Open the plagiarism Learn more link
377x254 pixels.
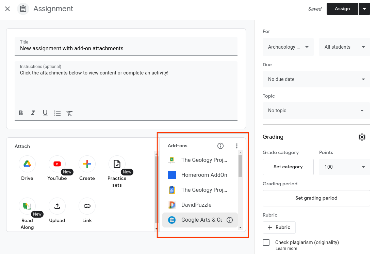pos(286,248)
